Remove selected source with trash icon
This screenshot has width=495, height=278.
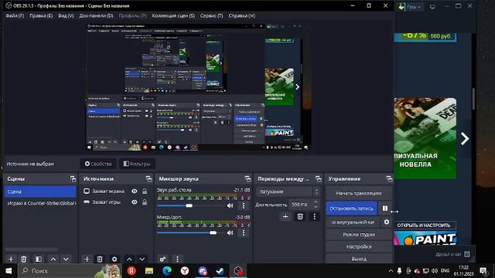pos(100,259)
